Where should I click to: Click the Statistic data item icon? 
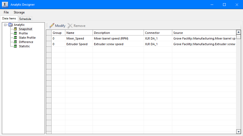[x=15, y=46]
